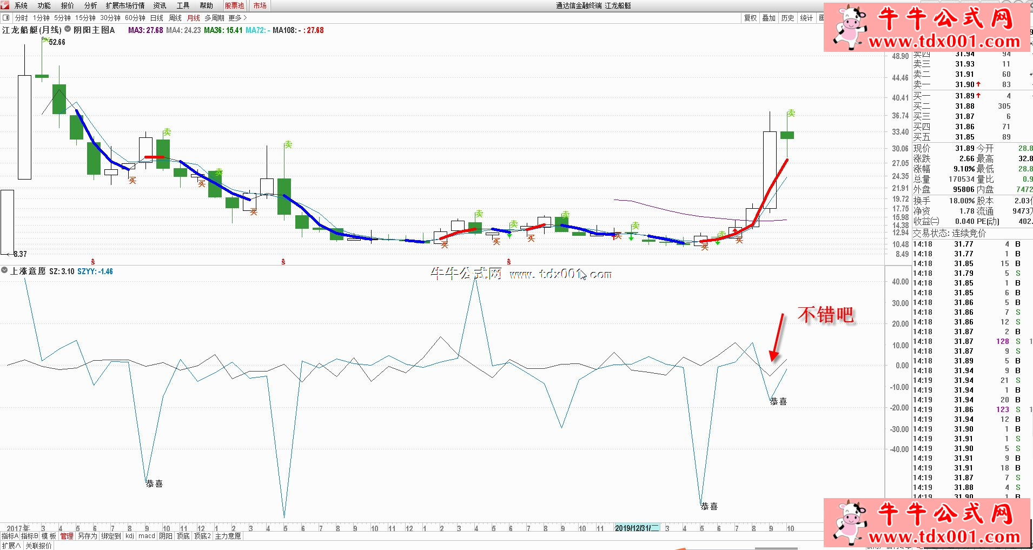Select the 30分钟 period
This screenshot has width=1033, height=550.
point(110,18)
